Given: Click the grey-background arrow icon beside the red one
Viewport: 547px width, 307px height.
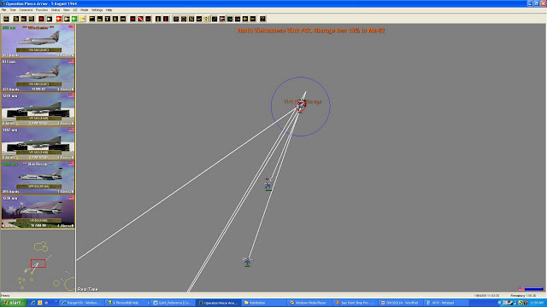Looking at the screenshot, I should tap(67, 19).
